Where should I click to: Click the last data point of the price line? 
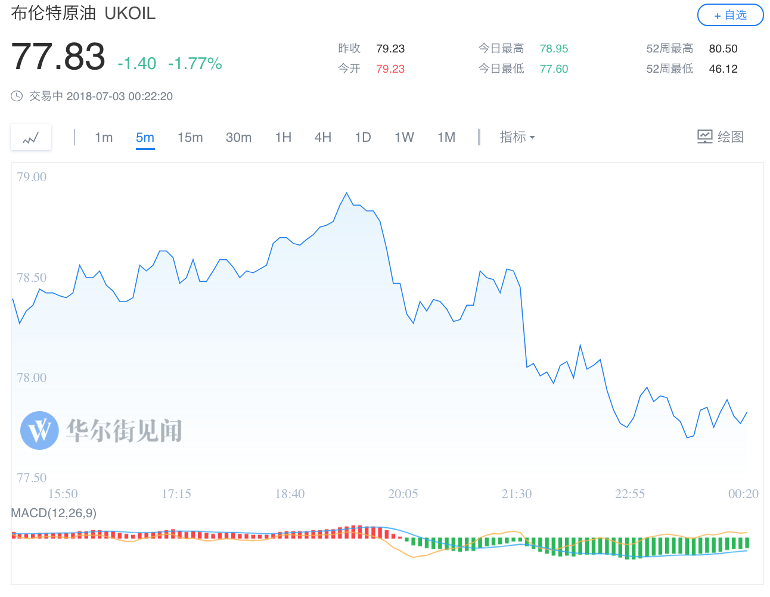pyautogui.click(x=747, y=412)
